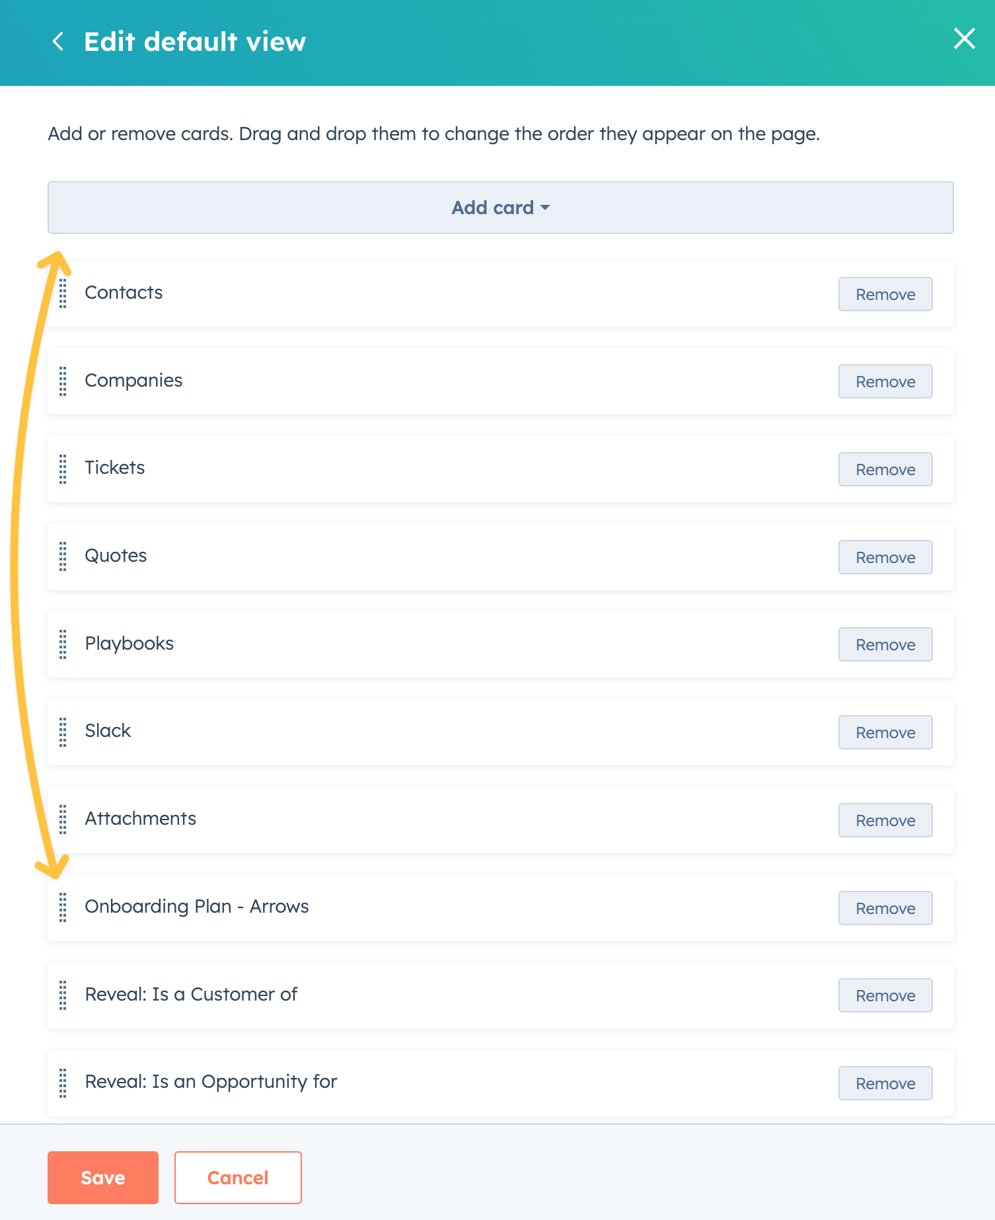Screen dimensions: 995x1220
Task: Click the back arrow beside Edit default view
Action: pos(58,42)
